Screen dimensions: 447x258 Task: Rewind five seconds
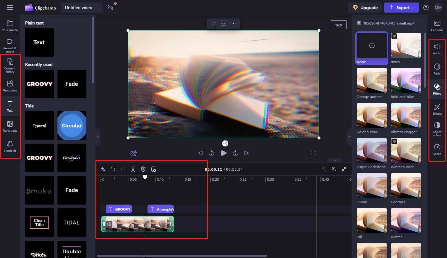[x=212, y=153]
